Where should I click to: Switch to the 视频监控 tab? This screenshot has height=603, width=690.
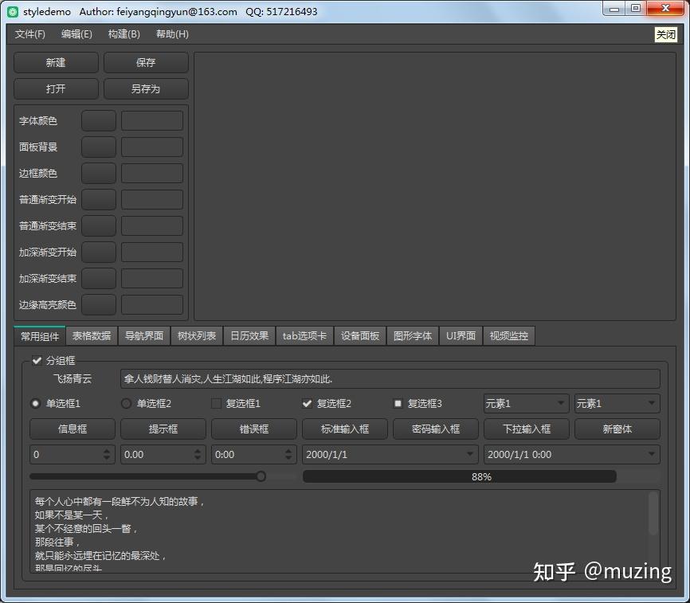click(x=509, y=336)
